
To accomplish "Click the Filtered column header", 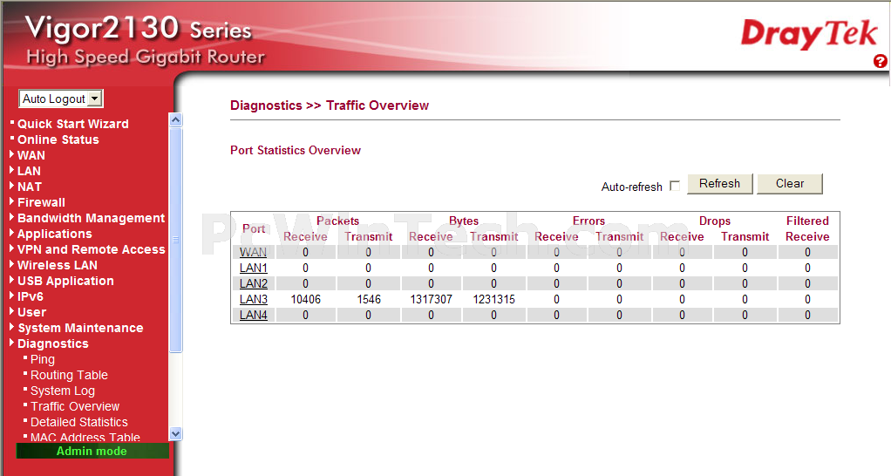I will pyautogui.click(x=807, y=221).
